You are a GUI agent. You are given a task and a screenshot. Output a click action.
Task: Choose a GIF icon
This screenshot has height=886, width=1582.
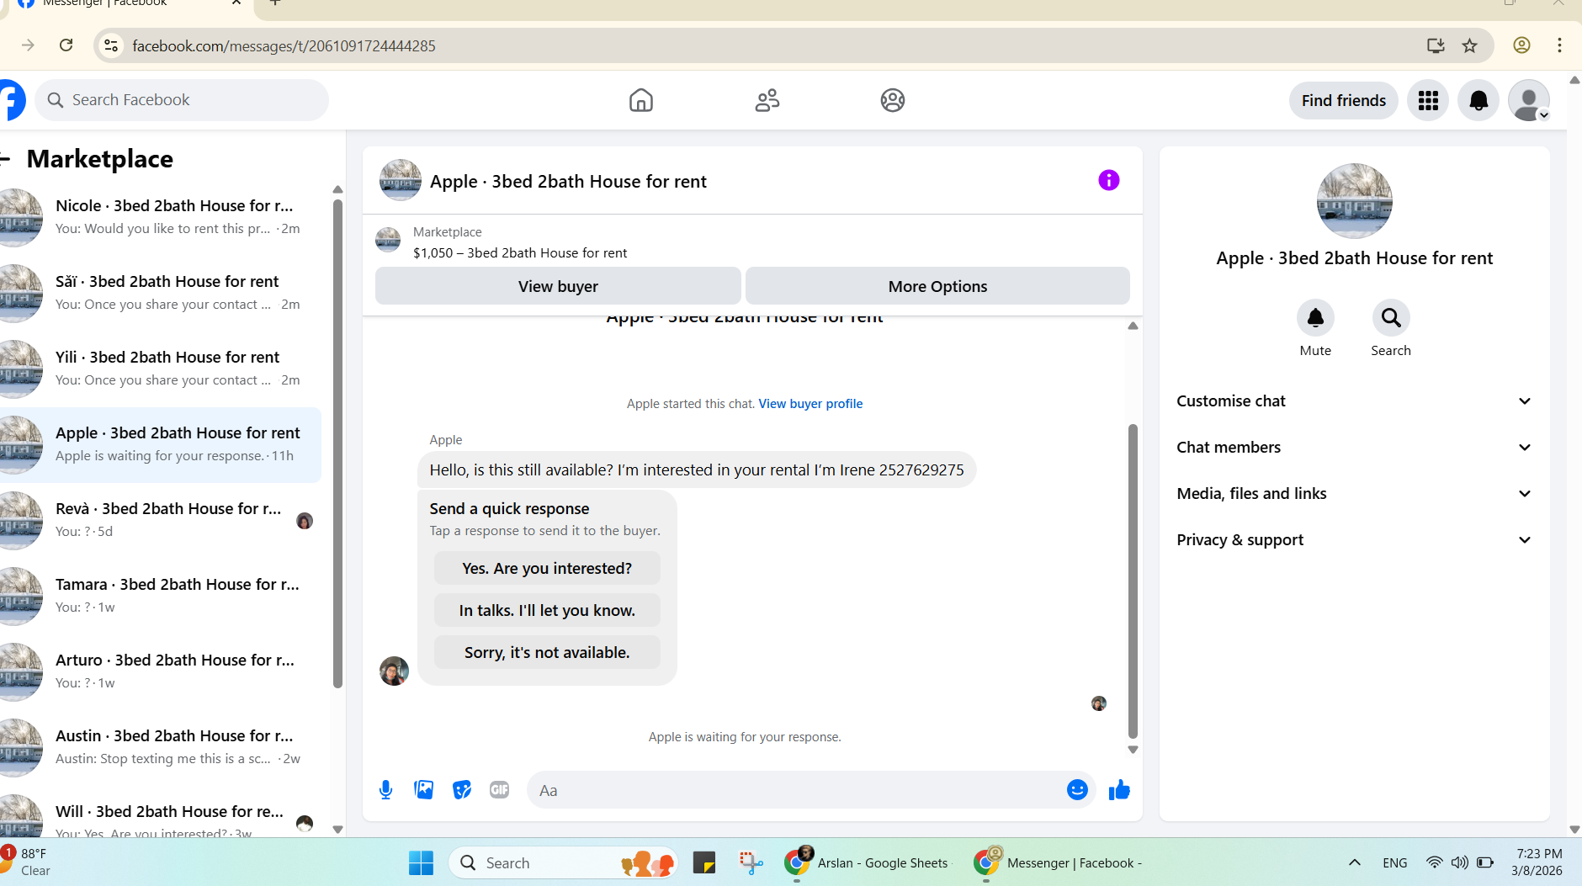499,790
